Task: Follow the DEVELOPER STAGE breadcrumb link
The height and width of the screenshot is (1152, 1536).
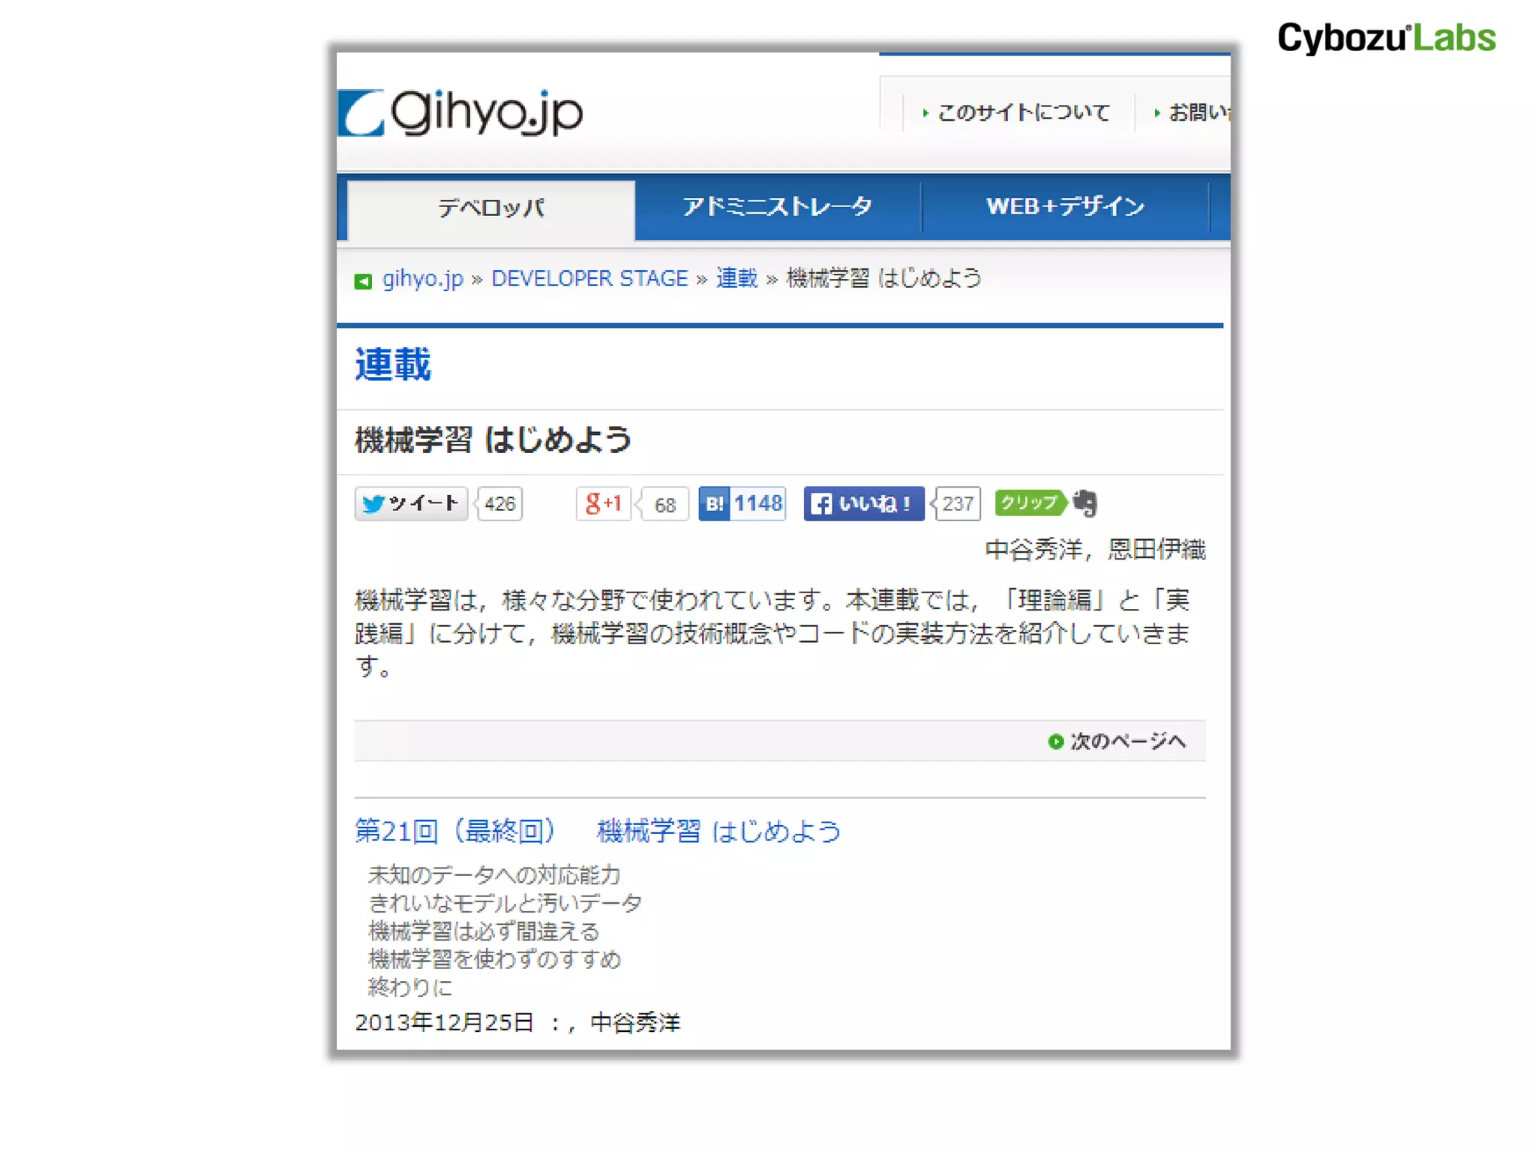Action: (x=589, y=278)
